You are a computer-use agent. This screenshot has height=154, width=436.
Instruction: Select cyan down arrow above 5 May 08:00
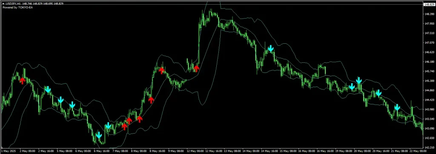click(x=60, y=100)
